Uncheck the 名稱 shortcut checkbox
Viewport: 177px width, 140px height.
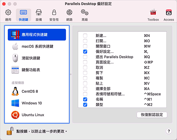point(85,99)
